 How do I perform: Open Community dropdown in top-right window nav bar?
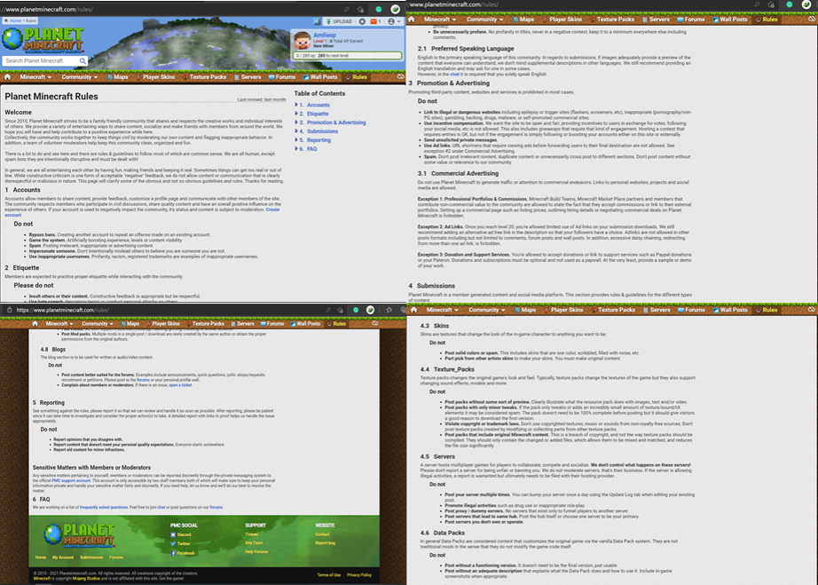tap(484, 20)
